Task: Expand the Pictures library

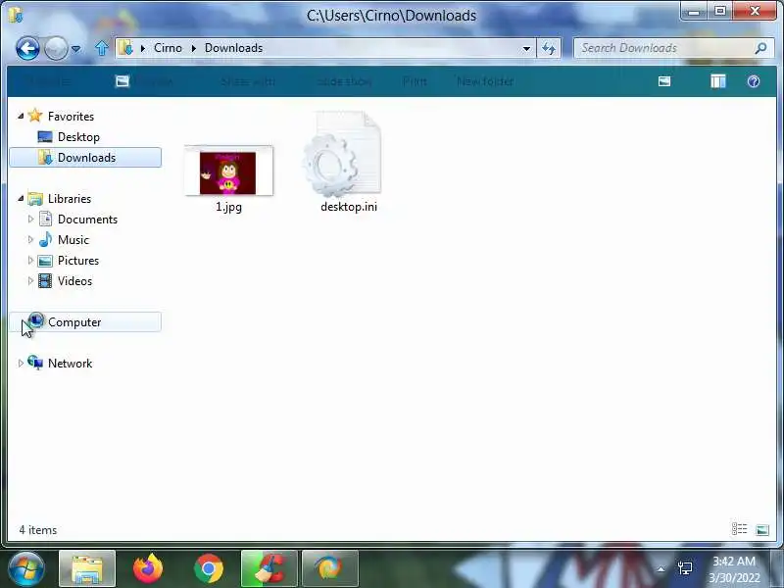Action: 30,260
